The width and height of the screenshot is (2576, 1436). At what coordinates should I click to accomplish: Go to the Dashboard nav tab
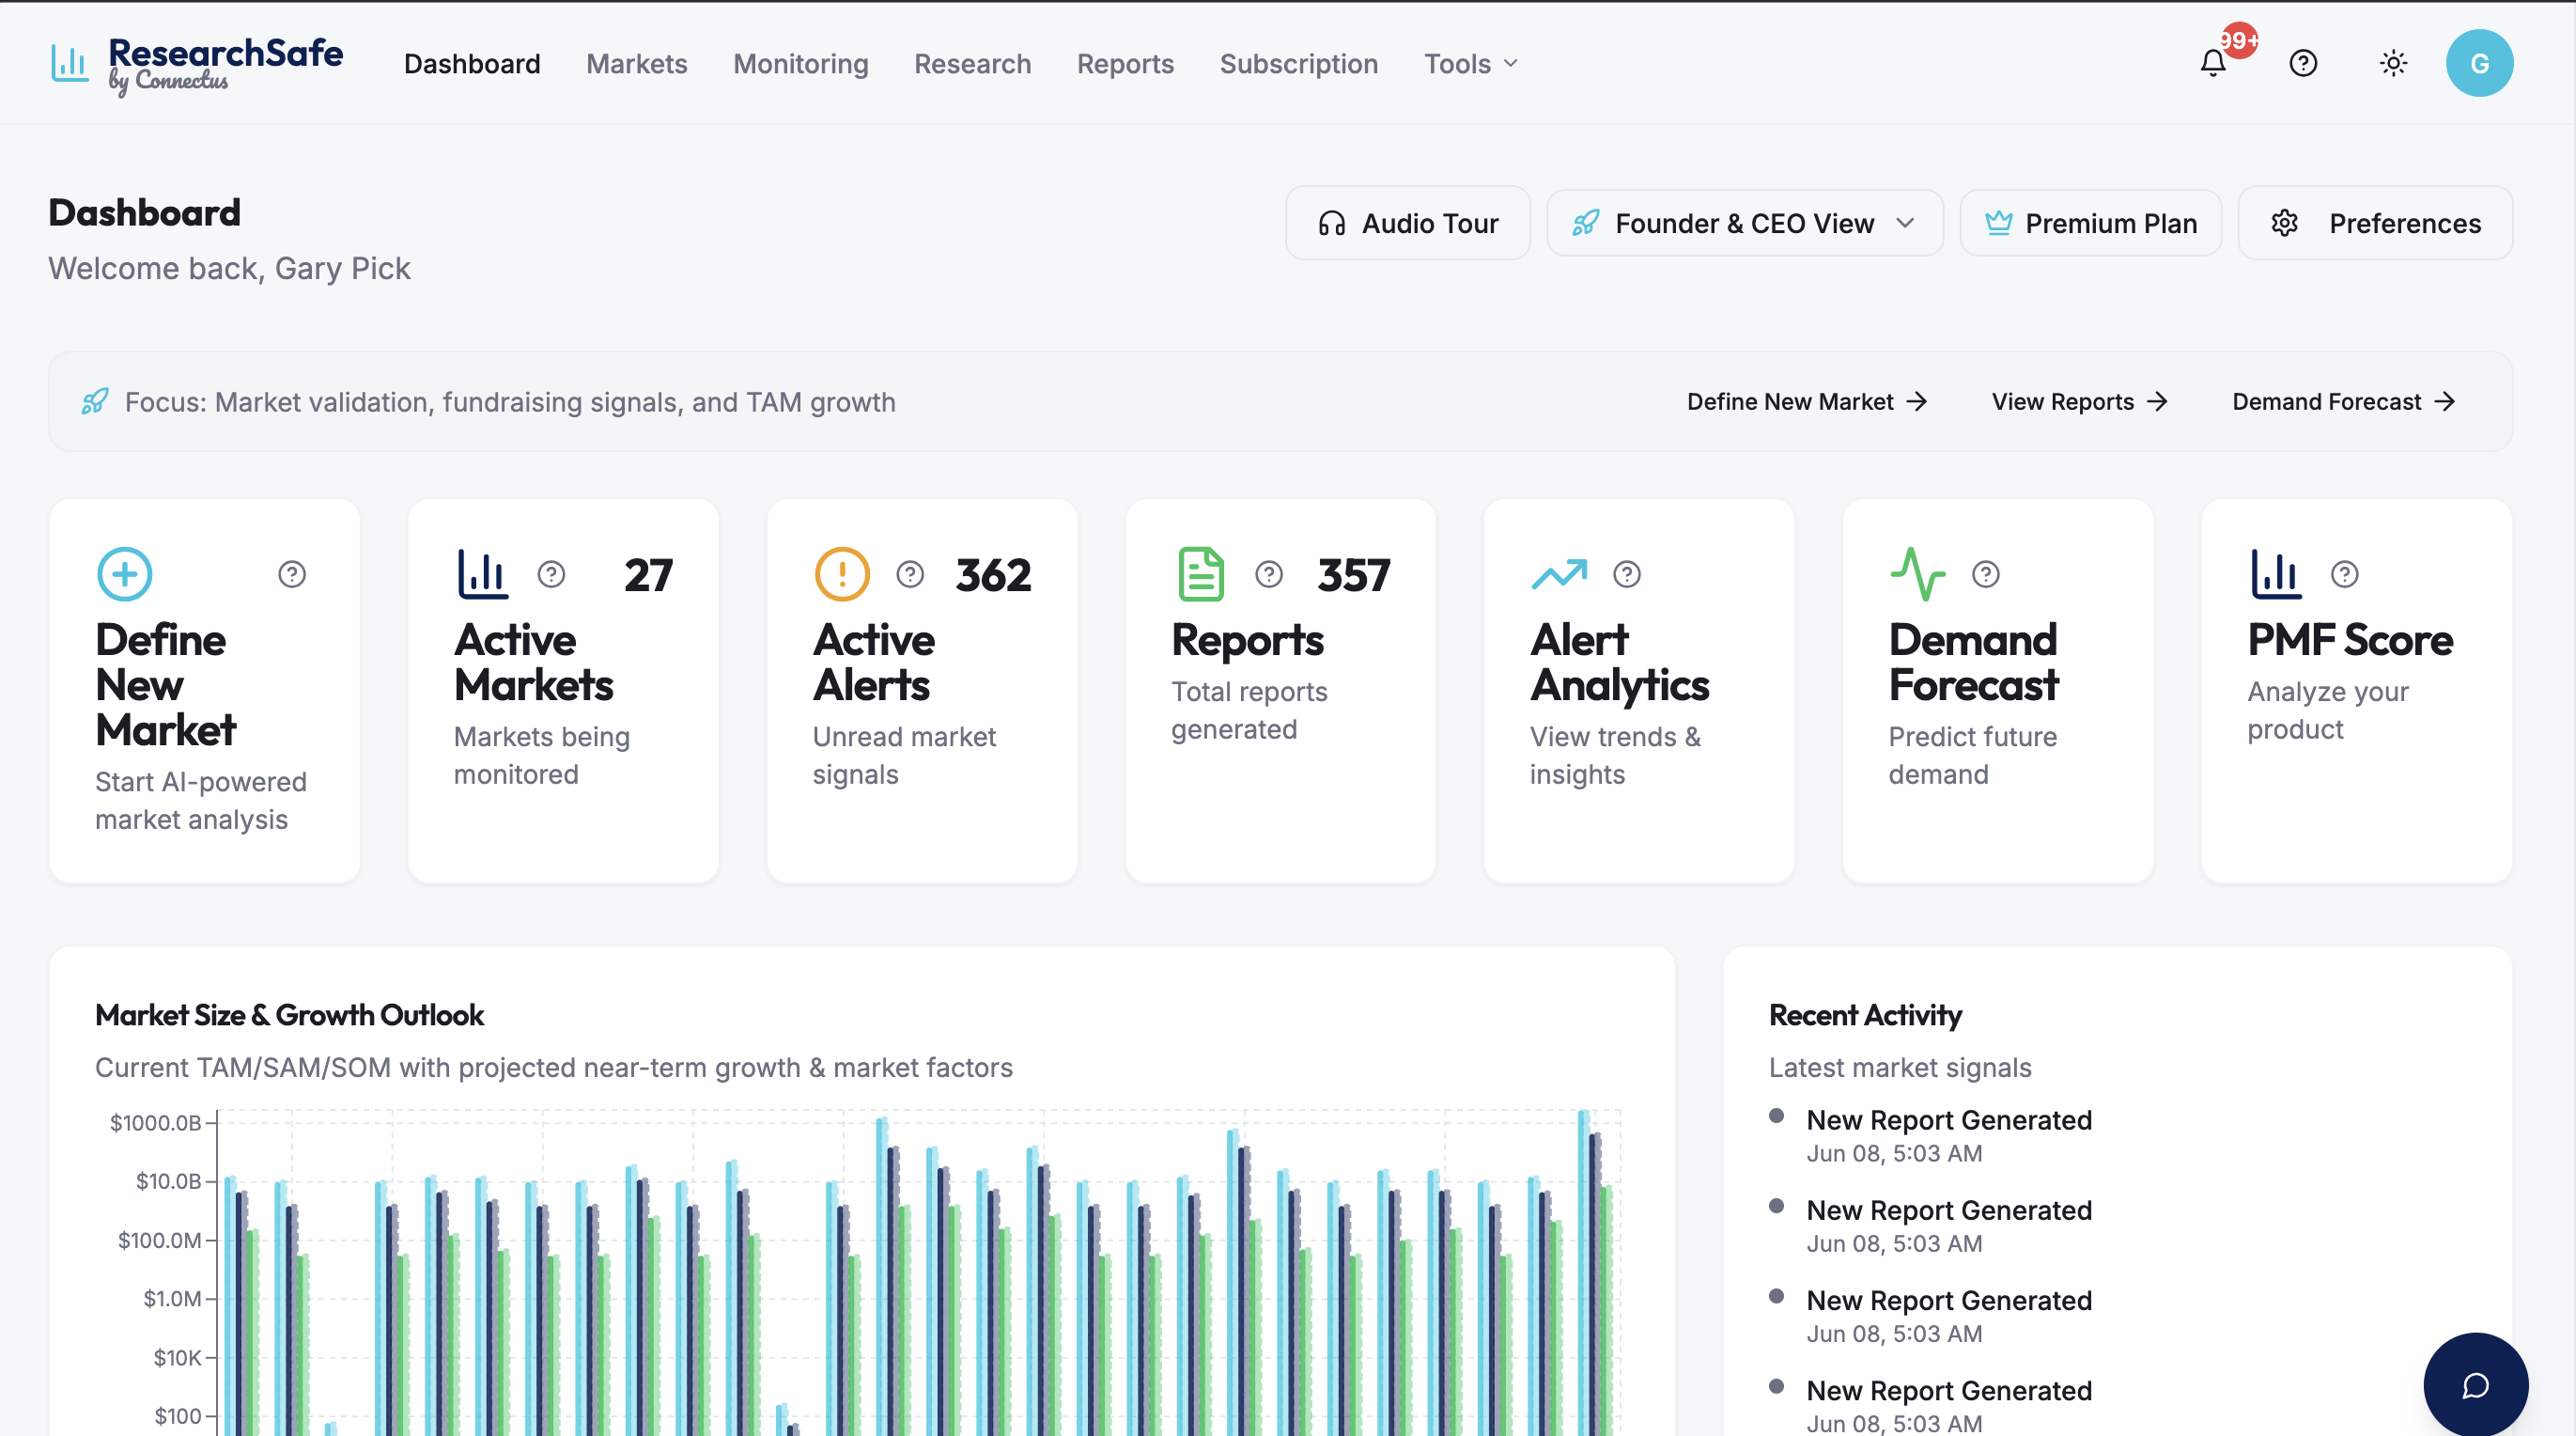click(472, 63)
